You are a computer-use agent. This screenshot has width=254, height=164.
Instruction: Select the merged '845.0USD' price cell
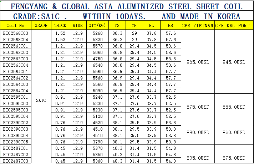click(x=234, y=62)
